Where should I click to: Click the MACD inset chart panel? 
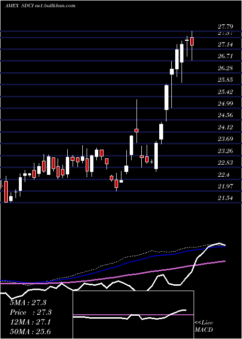coord(133,315)
